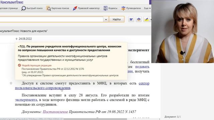Open Кодексы section
214x120 pixels.
click(x=110, y=8)
